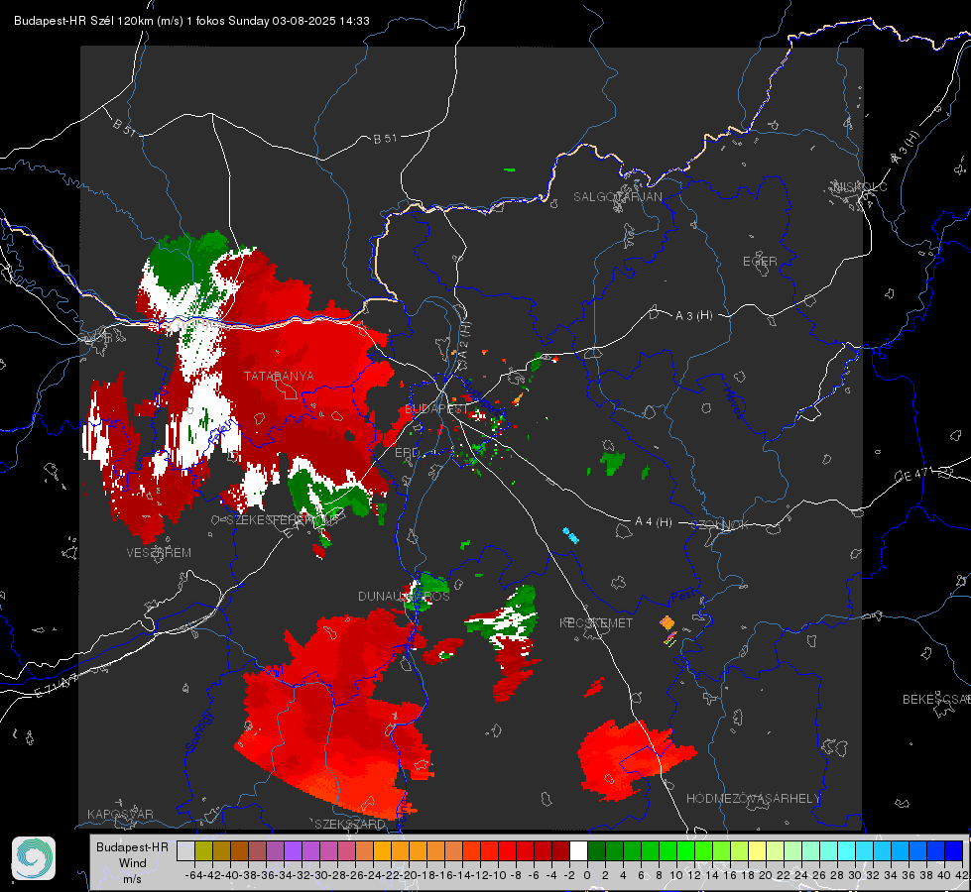Screen dimensions: 971x892
Task: Click the swirl weather service logo
Action: (34, 858)
